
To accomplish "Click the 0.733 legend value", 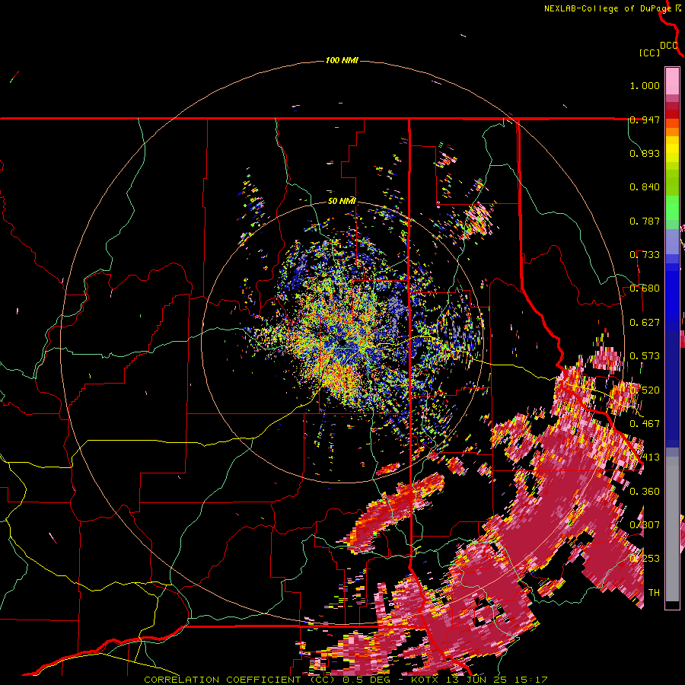I will click(x=645, y=255).
